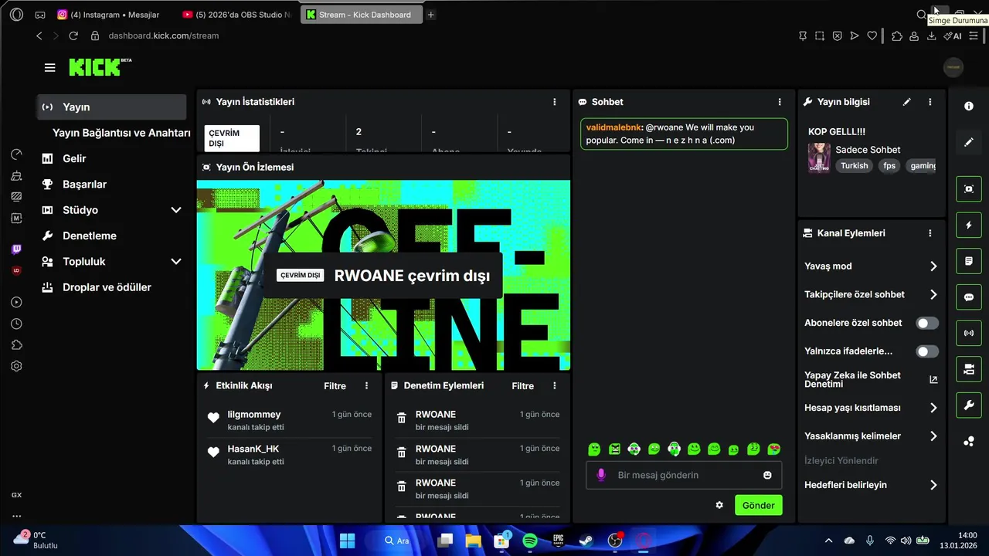Image resolution: width=989 pixels, height=556 pixels.
Task: Toggle Abonelere özel sohbet switch
Action: 927,323
